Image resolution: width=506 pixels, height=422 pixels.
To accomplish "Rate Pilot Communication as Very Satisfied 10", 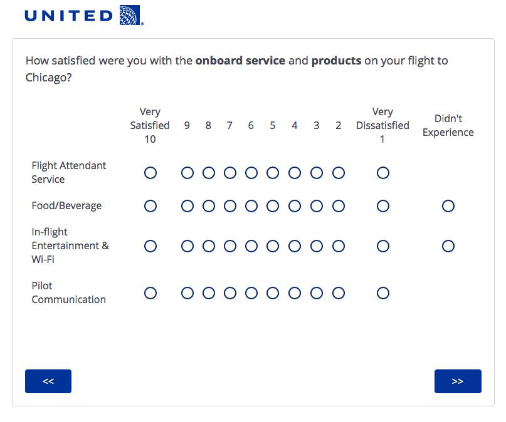I will pyautogui.click(x=150, y=292).
